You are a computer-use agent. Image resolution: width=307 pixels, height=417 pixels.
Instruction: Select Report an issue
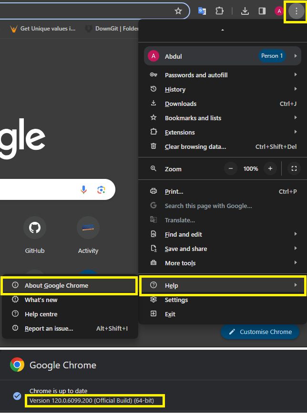click(x=69, y=328)
